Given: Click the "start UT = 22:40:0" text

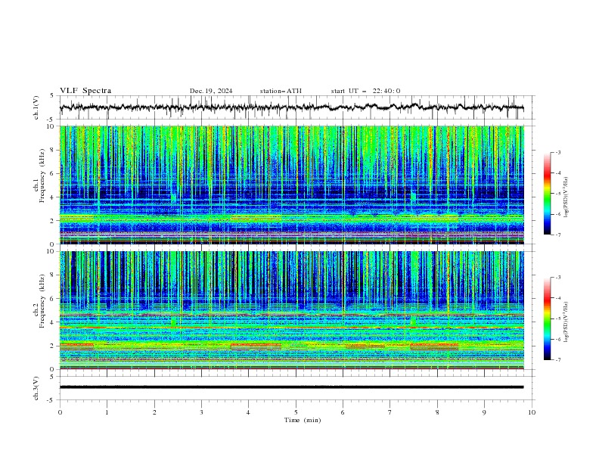Looking at the screenshot, I should point(365,91).
